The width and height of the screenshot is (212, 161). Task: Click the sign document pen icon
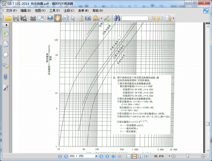point(107,18)
